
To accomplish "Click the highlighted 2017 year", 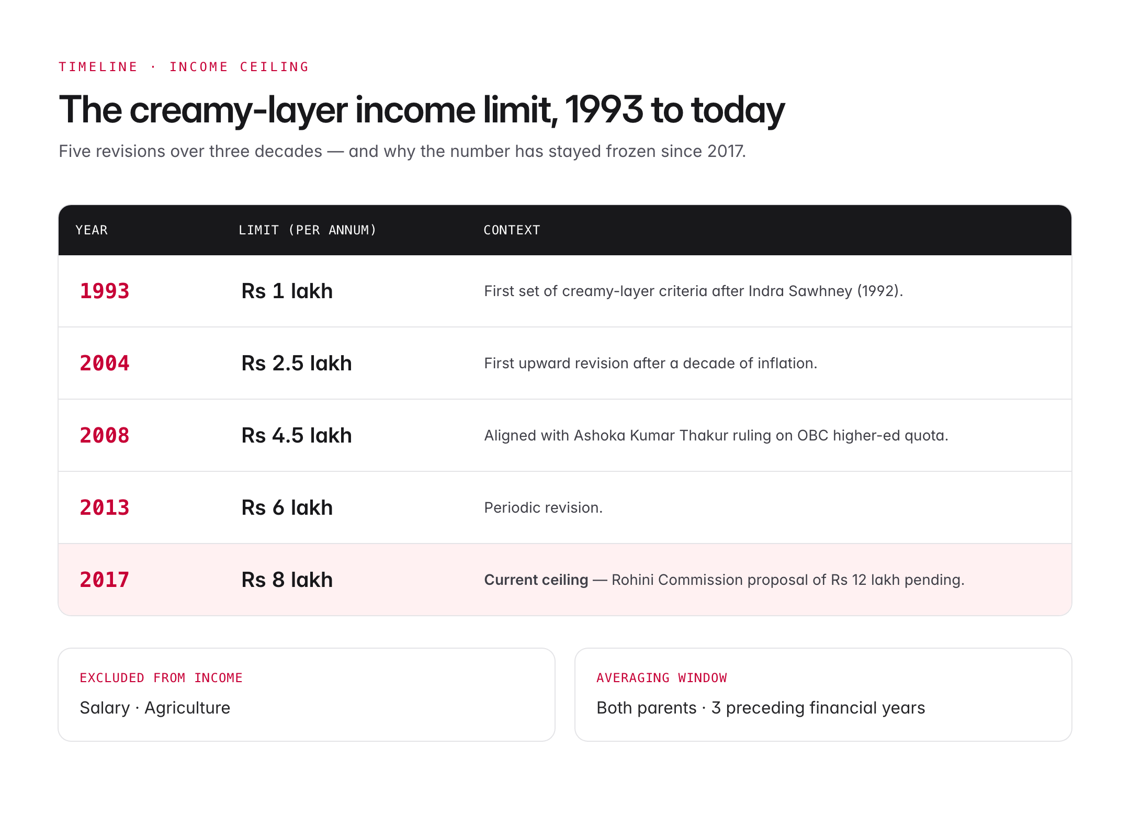I will (105, 580).
